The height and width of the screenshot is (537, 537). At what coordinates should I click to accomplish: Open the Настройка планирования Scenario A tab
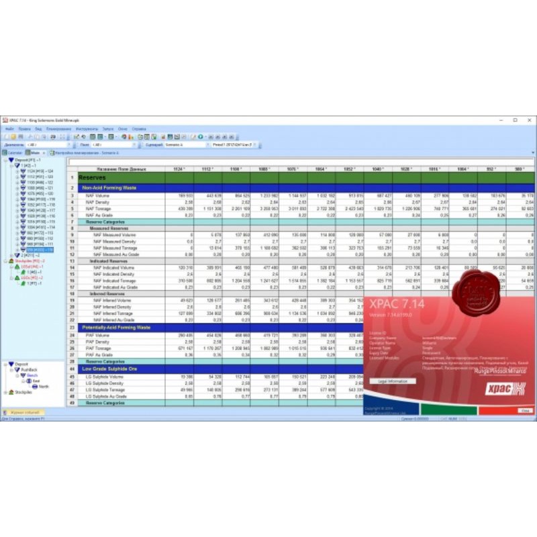(85, 153)
